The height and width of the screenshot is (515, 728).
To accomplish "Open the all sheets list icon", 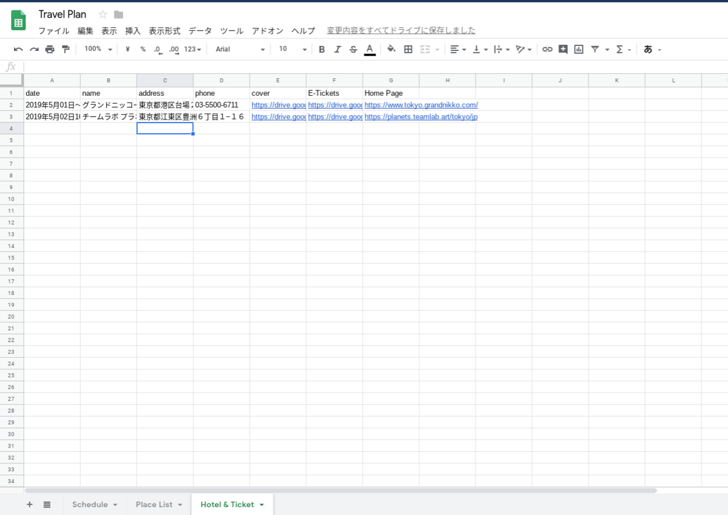I will (x=47, y=505).
